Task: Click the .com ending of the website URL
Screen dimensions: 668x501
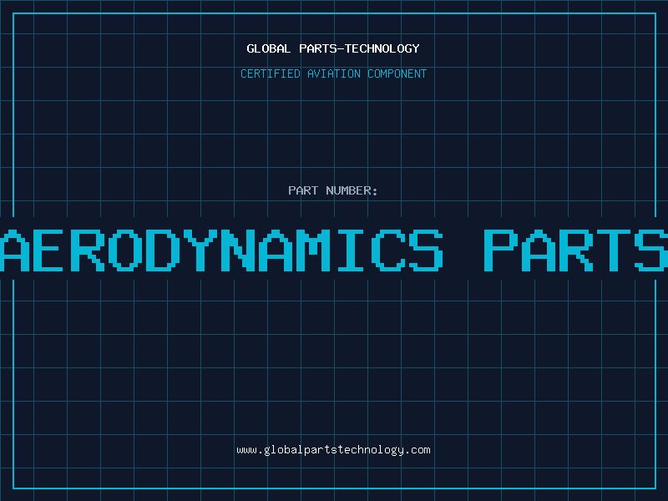Action: tap(417, 450)
